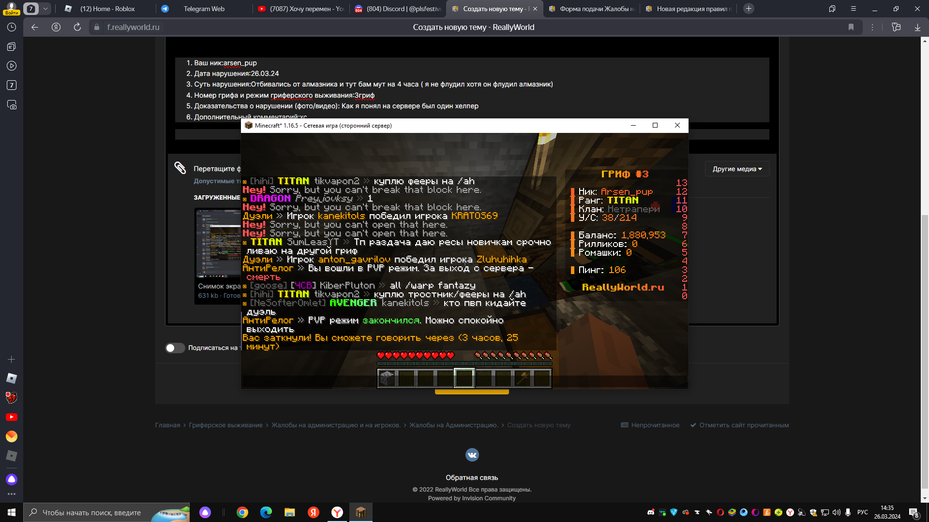Bookmark the page with the bookmark icon

[x=851, y=28]
